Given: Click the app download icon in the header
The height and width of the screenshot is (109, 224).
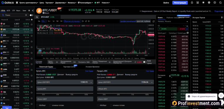Looking at the screenshot, I should pyautogui.click(x=197, y=3).
